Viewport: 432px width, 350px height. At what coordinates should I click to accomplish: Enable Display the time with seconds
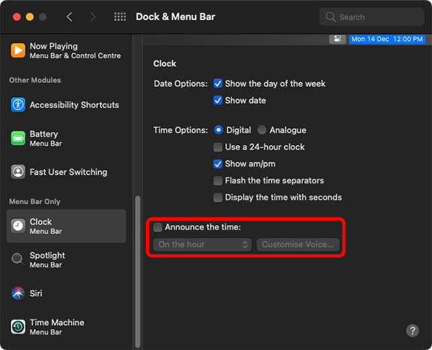click(x=217, y=198)
